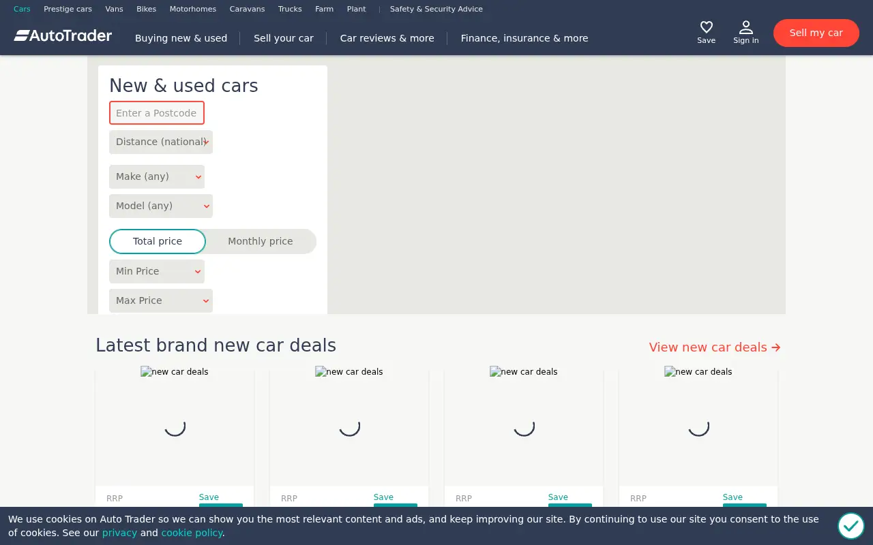
Task: Switch to the Vans section
Action: (114, 9)
